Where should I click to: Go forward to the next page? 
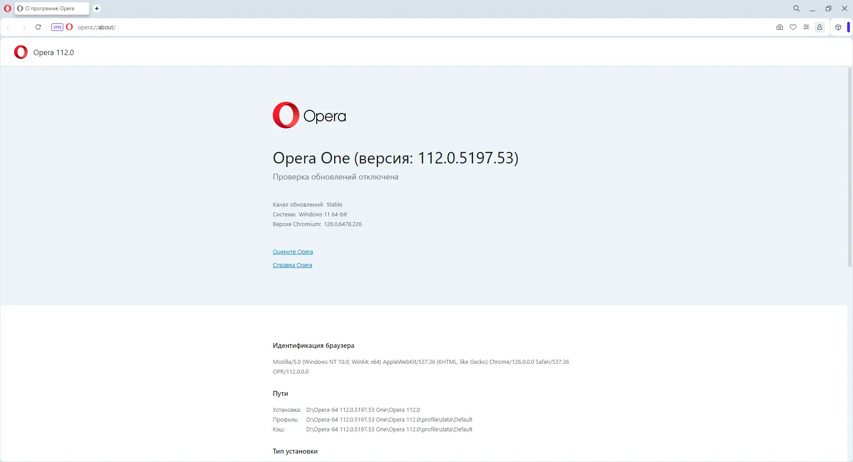[x=24, y=27]
